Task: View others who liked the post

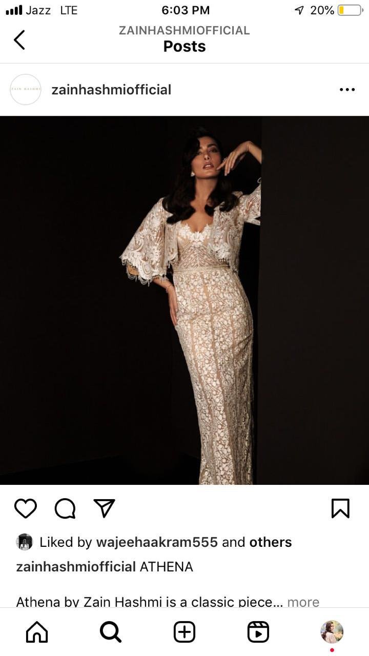Action: point(271,542)
